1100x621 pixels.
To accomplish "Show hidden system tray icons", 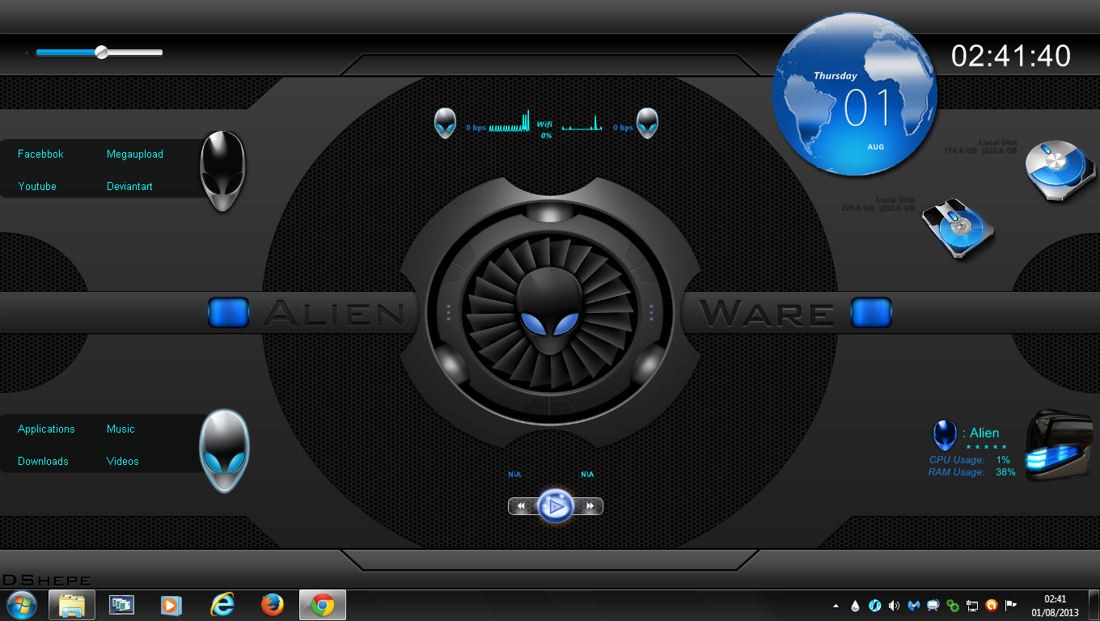I will (836, 606).
